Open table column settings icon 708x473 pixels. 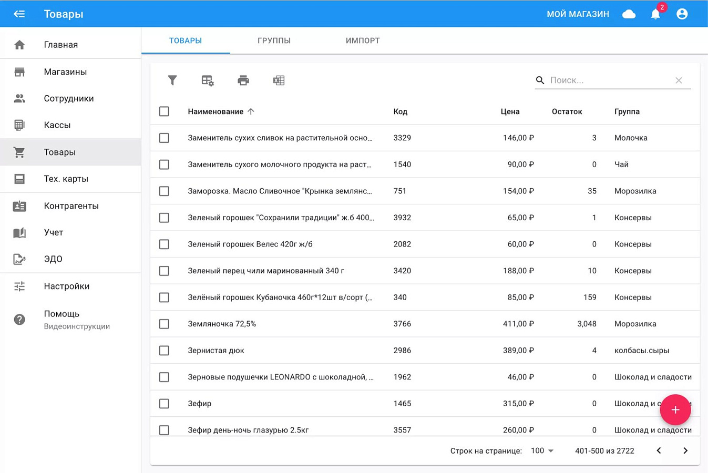pos(208,80)
